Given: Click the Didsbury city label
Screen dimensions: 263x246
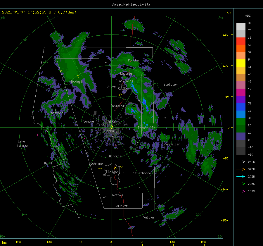Looking at the screenshot, I should [110, 131].
